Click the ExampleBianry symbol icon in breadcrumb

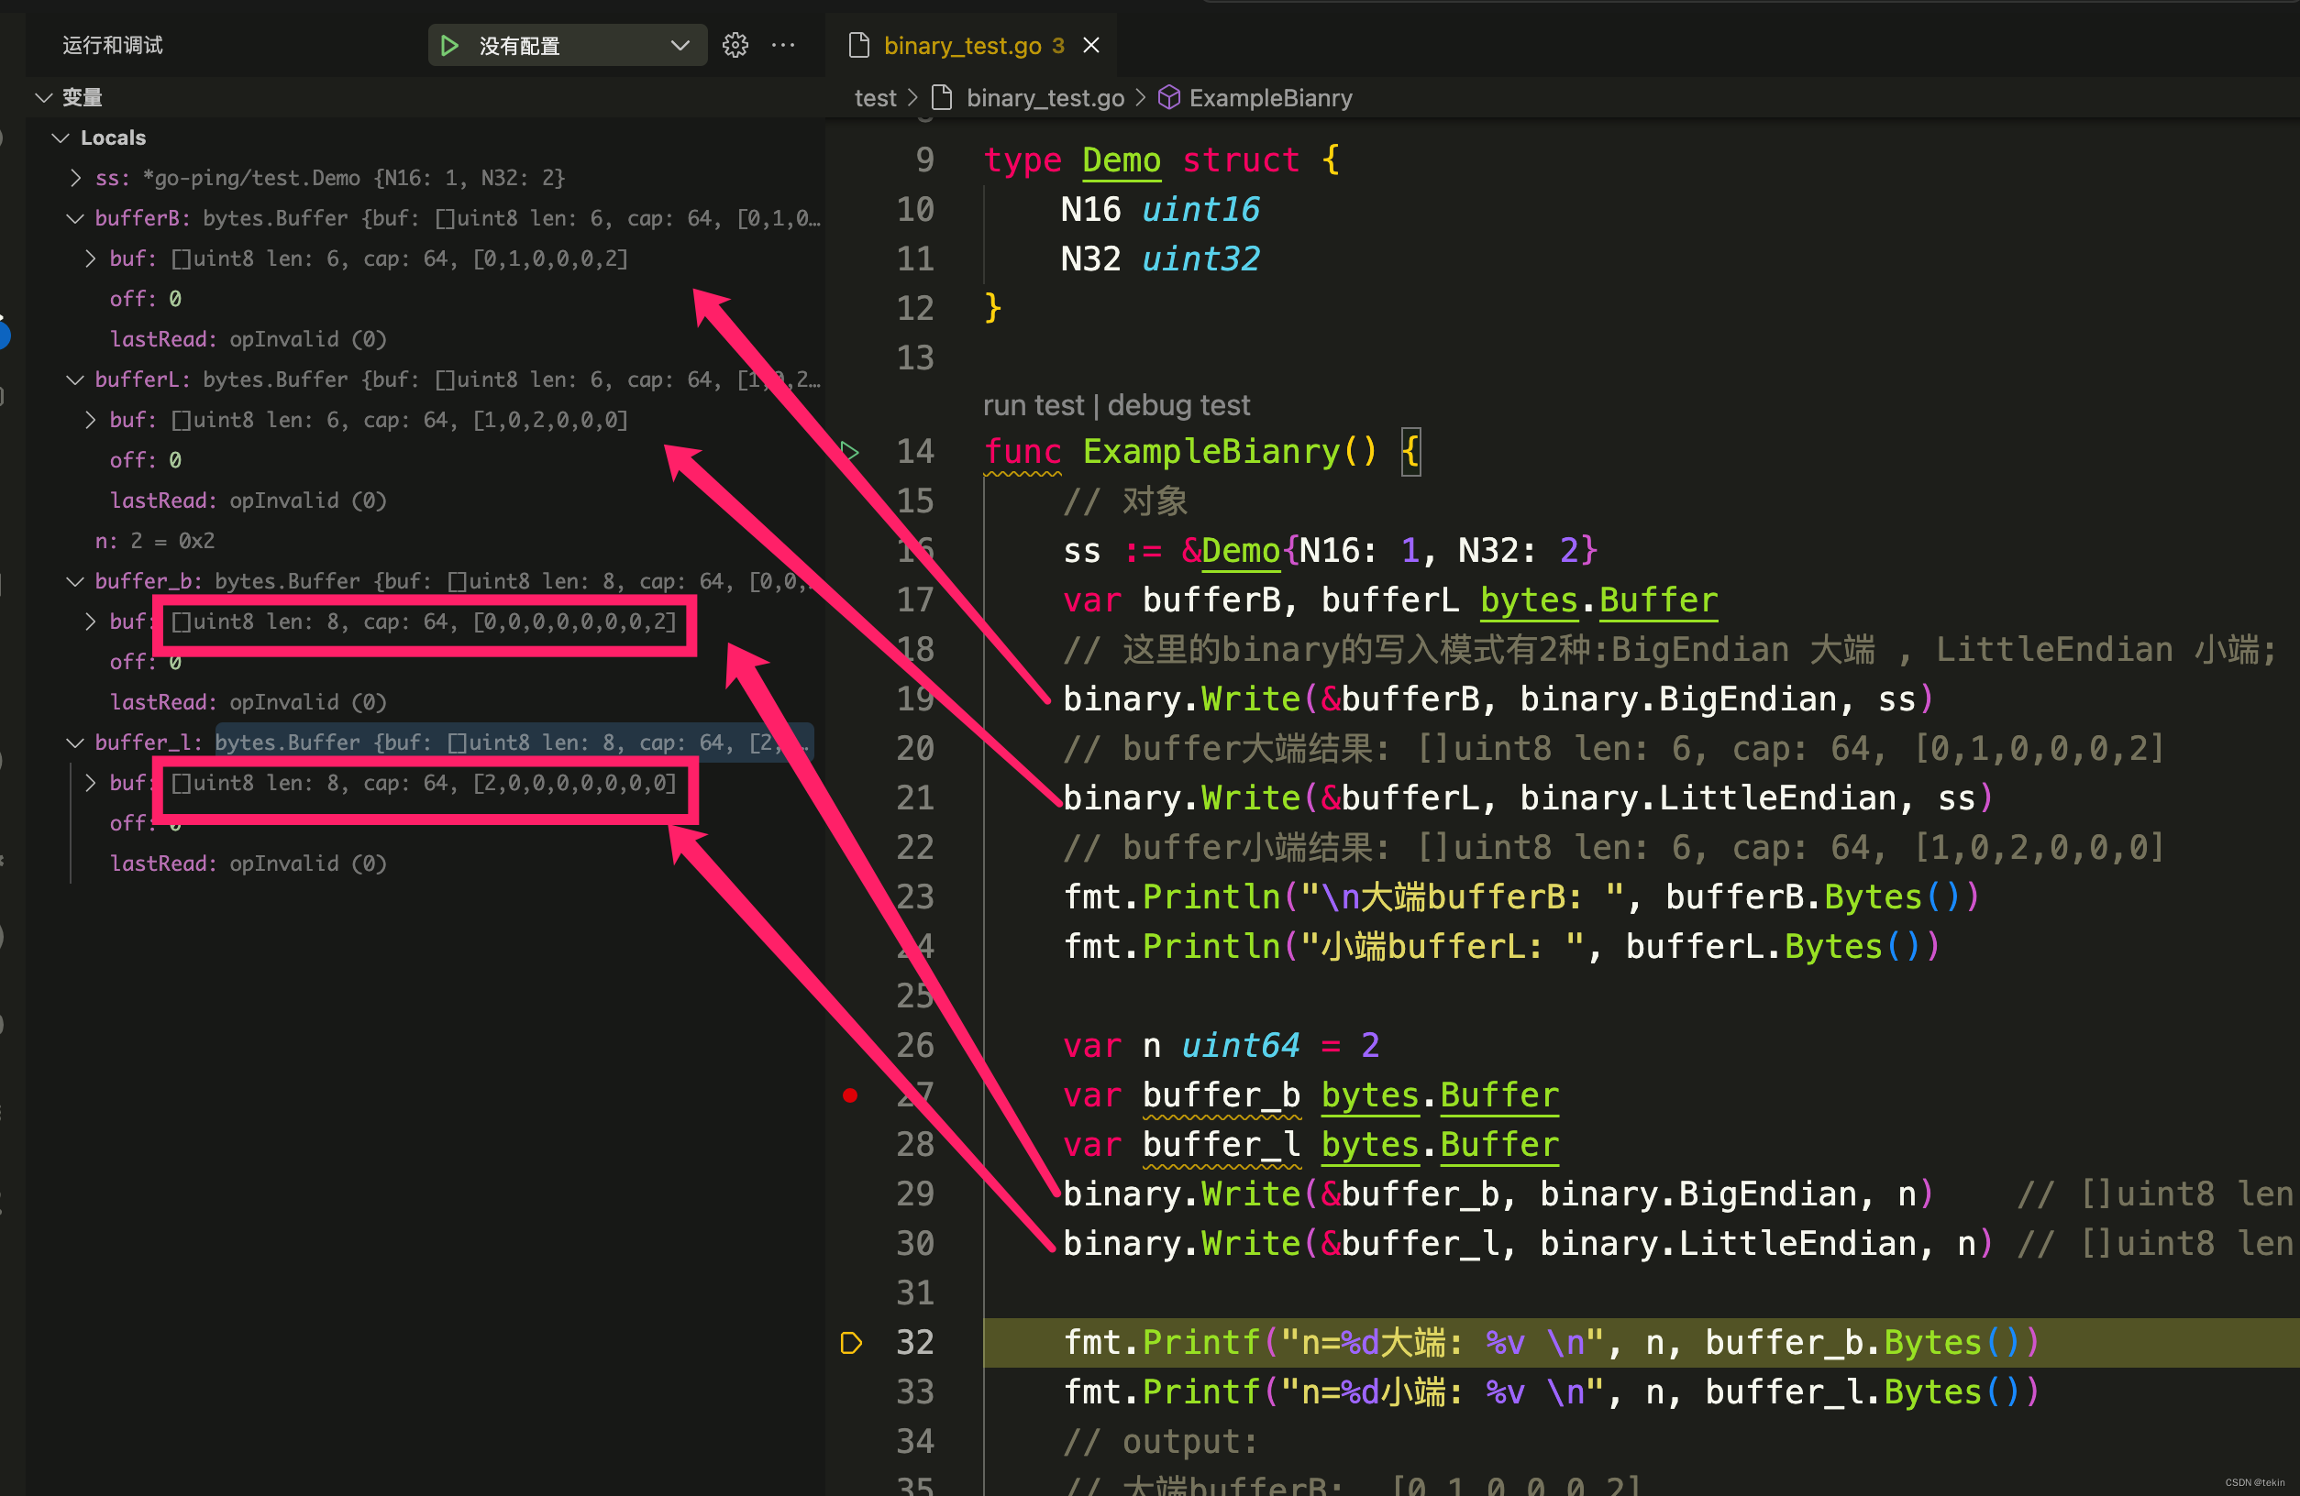tap(1169, 97)
